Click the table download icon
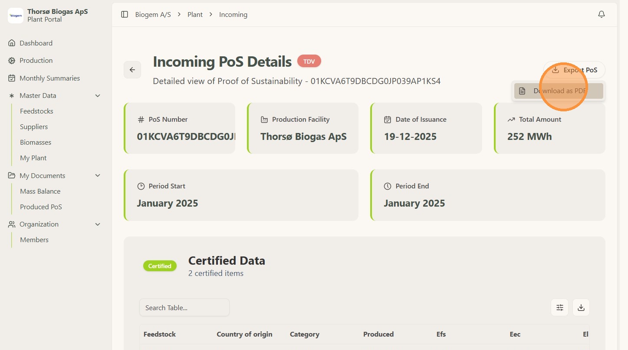 click(x=581, y=308)
